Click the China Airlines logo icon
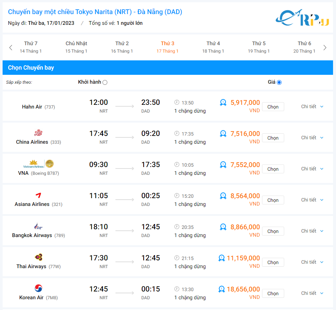Viewport: 336px width, 310px height. pyautogui.click(x=38, y=133)
